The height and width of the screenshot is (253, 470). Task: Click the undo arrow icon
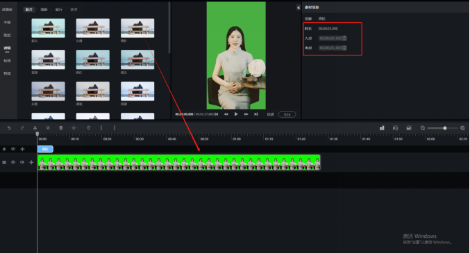[9, 128]
